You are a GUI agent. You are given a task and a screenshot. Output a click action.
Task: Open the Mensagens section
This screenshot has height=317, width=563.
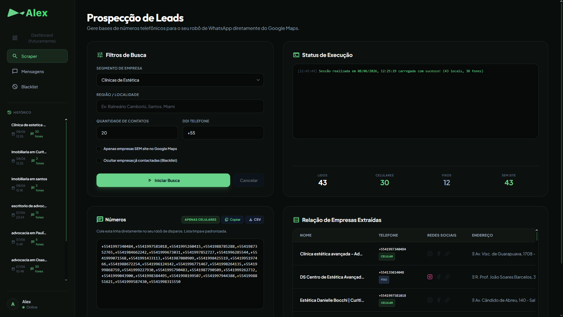coord(37,71)
